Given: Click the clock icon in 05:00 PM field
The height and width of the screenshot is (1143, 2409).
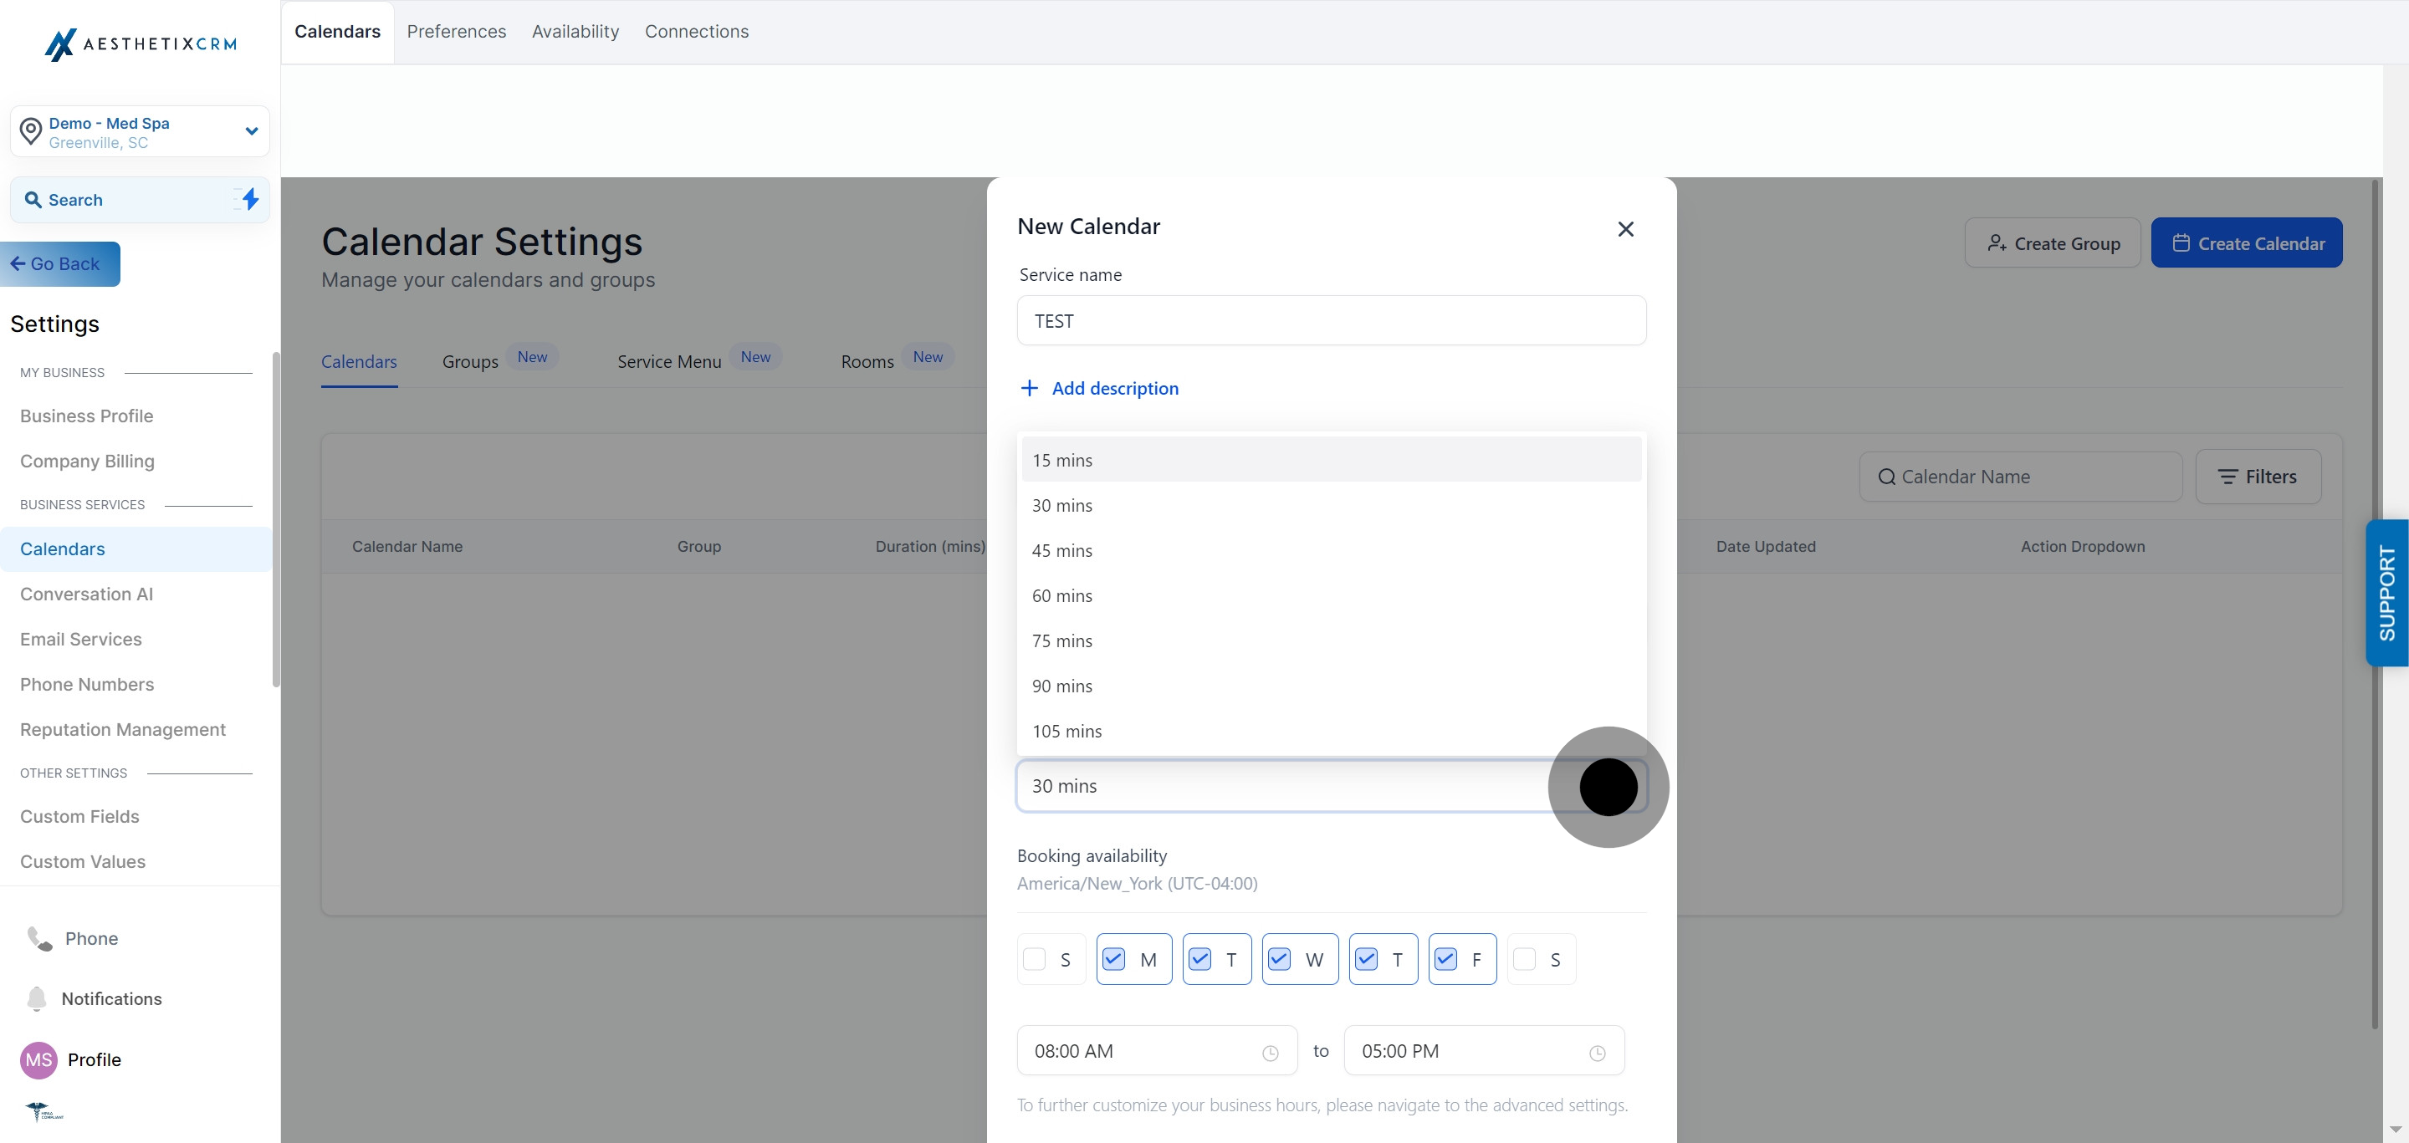Looking at the screenshot, I should pos(1598,1053).
